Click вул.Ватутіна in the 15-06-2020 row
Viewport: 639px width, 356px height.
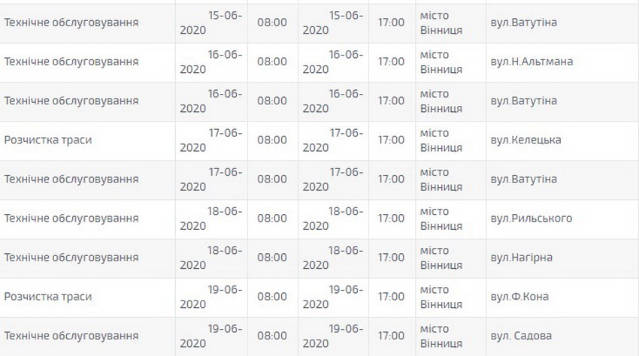tap(523, 23)
